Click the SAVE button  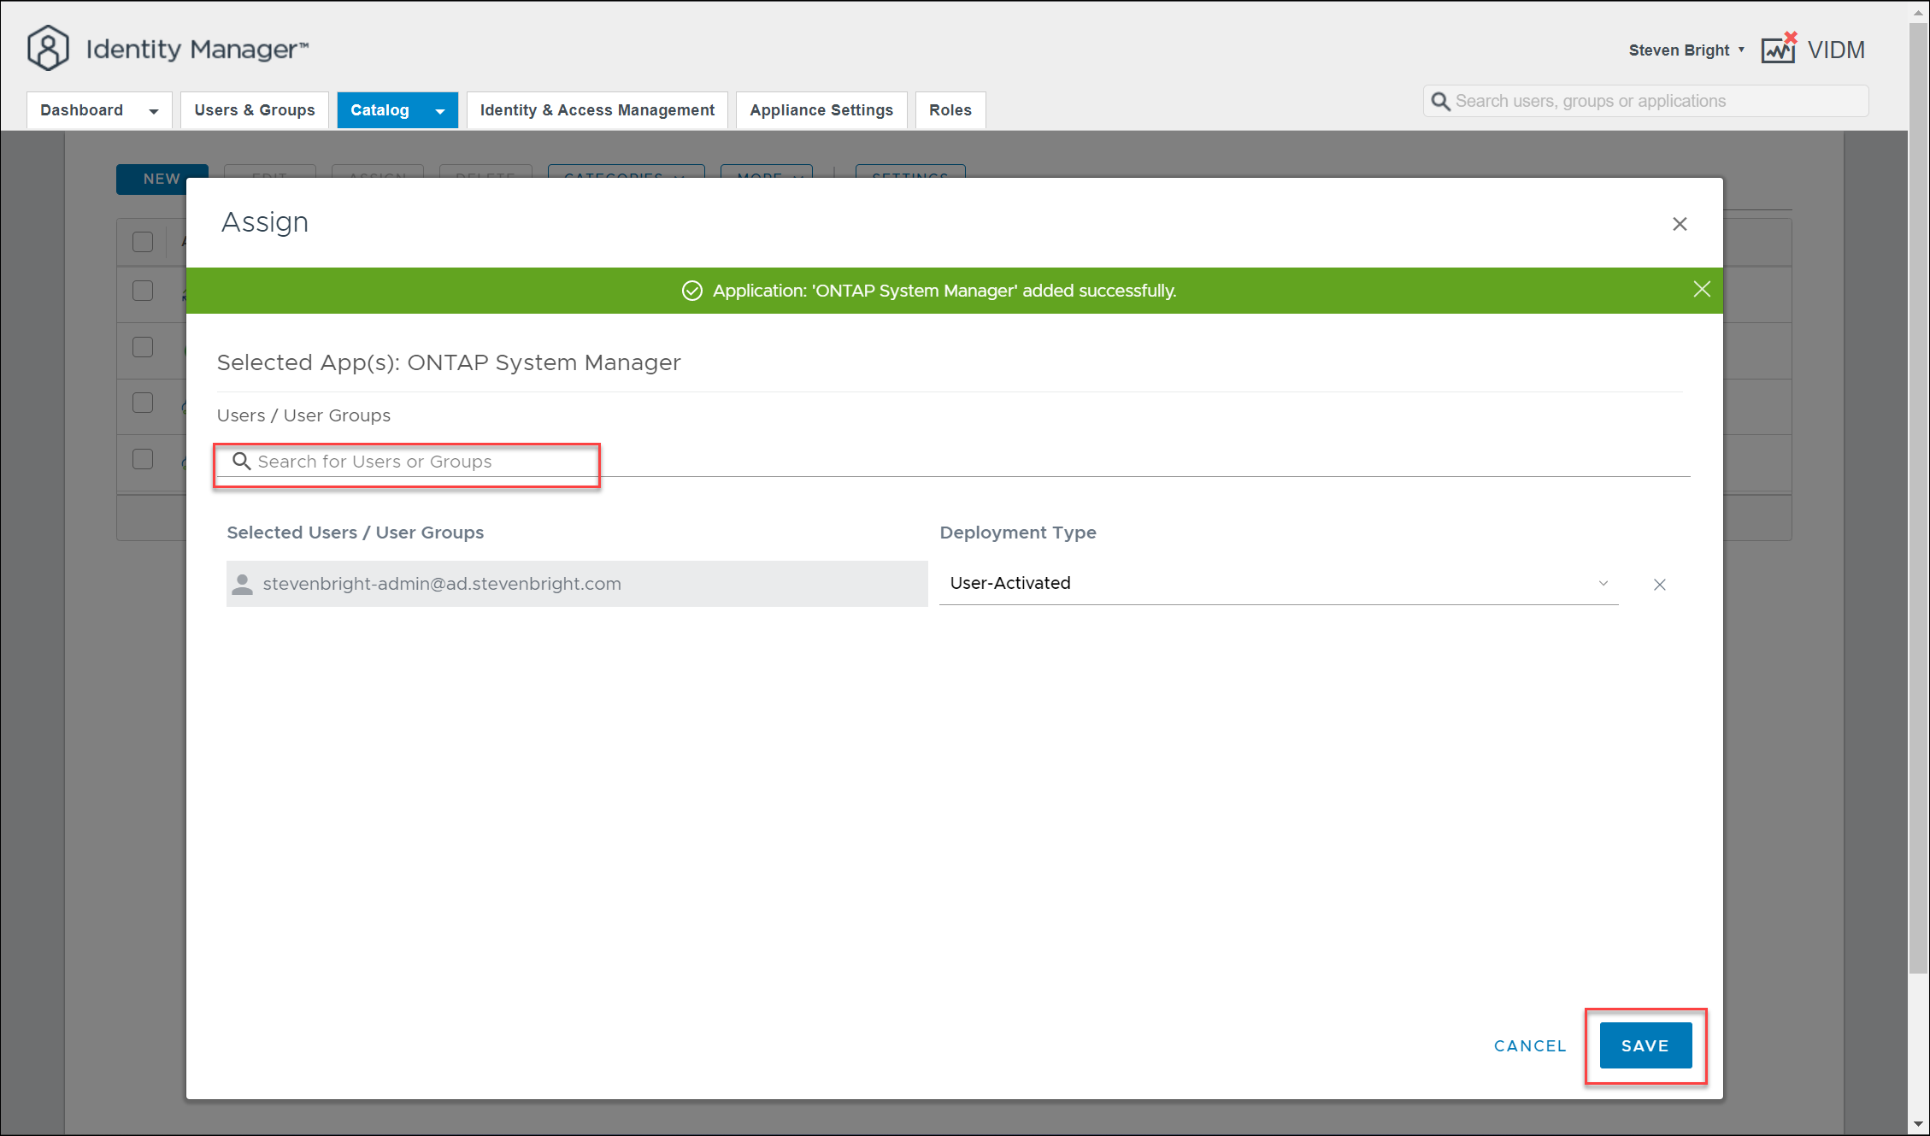pyautogui.click(x=1645, y=1045)
